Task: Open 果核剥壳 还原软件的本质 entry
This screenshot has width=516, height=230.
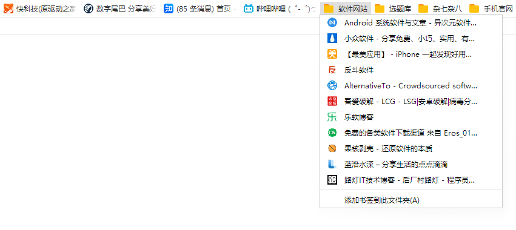Action: coord(411,149)
